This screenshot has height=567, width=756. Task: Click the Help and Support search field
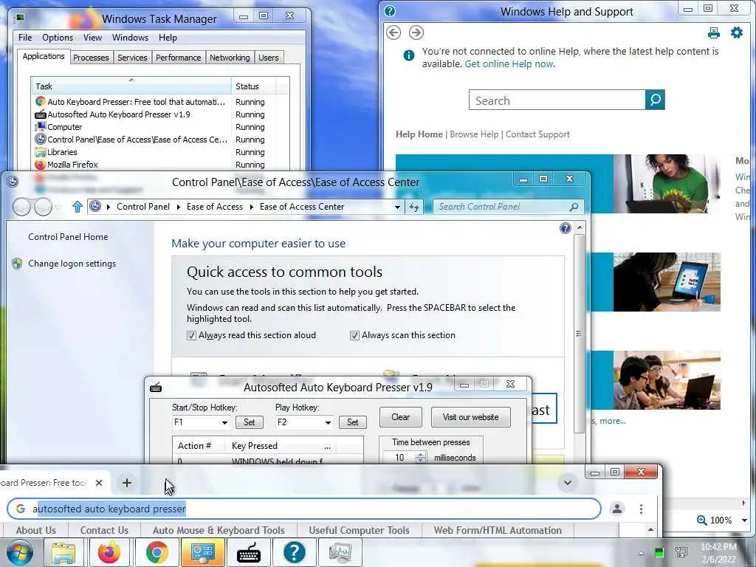(557, 100)
